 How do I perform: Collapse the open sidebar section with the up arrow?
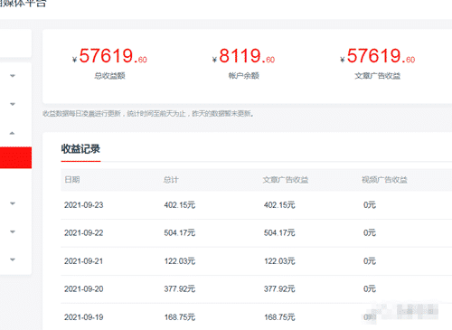(12, 133)
